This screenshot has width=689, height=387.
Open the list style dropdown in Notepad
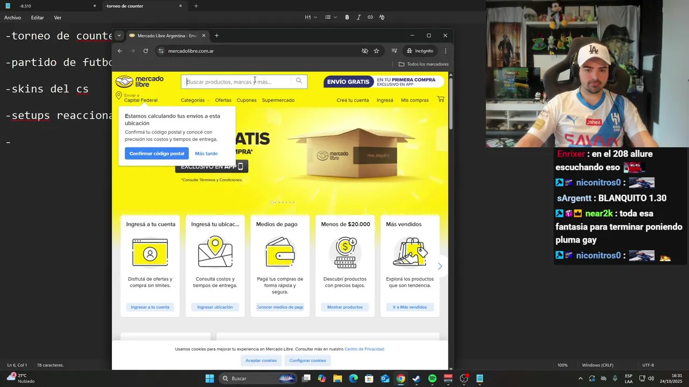[x=331, y=17]
